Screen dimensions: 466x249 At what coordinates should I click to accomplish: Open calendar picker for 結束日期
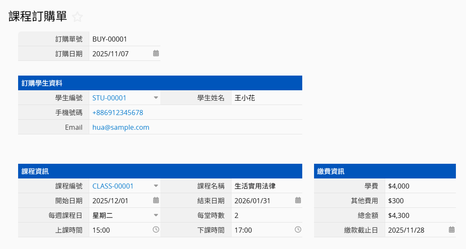click(298, 200)
